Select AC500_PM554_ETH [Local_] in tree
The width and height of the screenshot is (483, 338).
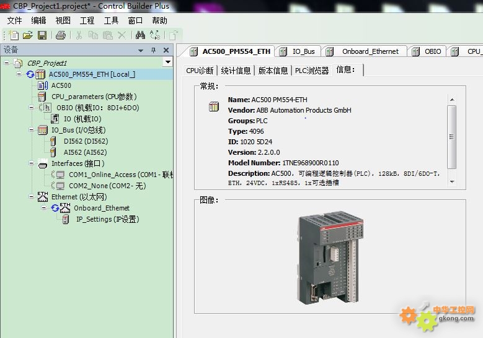coord(92,74)
